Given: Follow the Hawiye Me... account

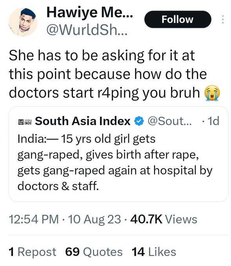Looking at the screenshot, I should coord(178,19).
